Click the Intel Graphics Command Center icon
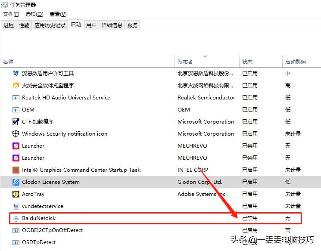321x251 pixels. click(x=16, y=170)
